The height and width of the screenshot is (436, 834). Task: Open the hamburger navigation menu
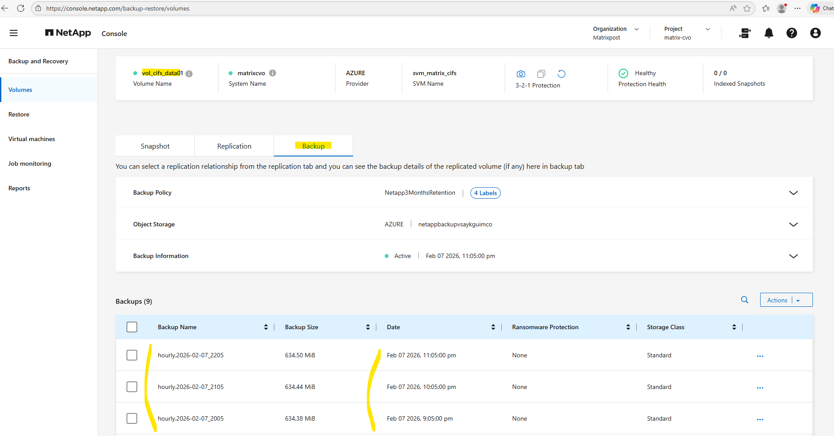coord(14,33)
